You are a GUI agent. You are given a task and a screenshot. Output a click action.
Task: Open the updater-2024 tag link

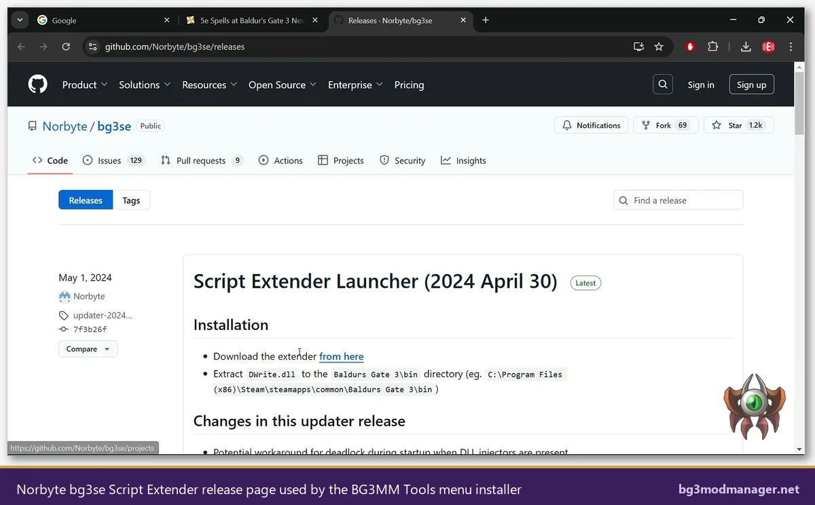point(103,316)
